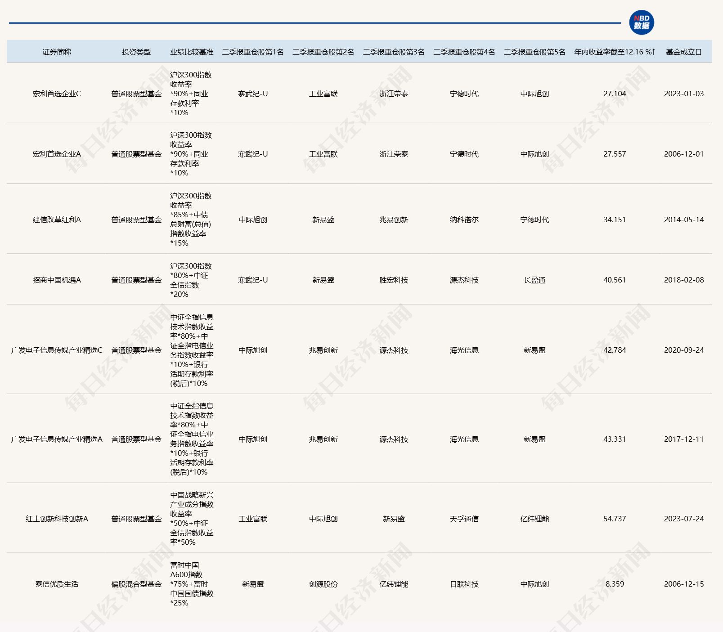Select the 建信改革红利A fund row
This screenshot has height=632, width=723.
pyautogui.click(x=57, y=220)
